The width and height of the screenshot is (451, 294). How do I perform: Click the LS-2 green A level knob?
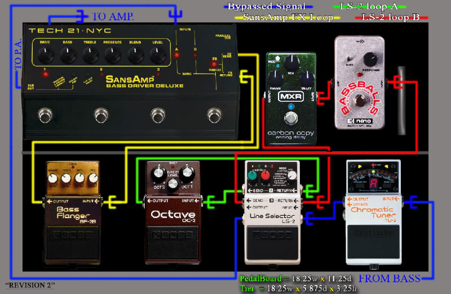(252, 175)
